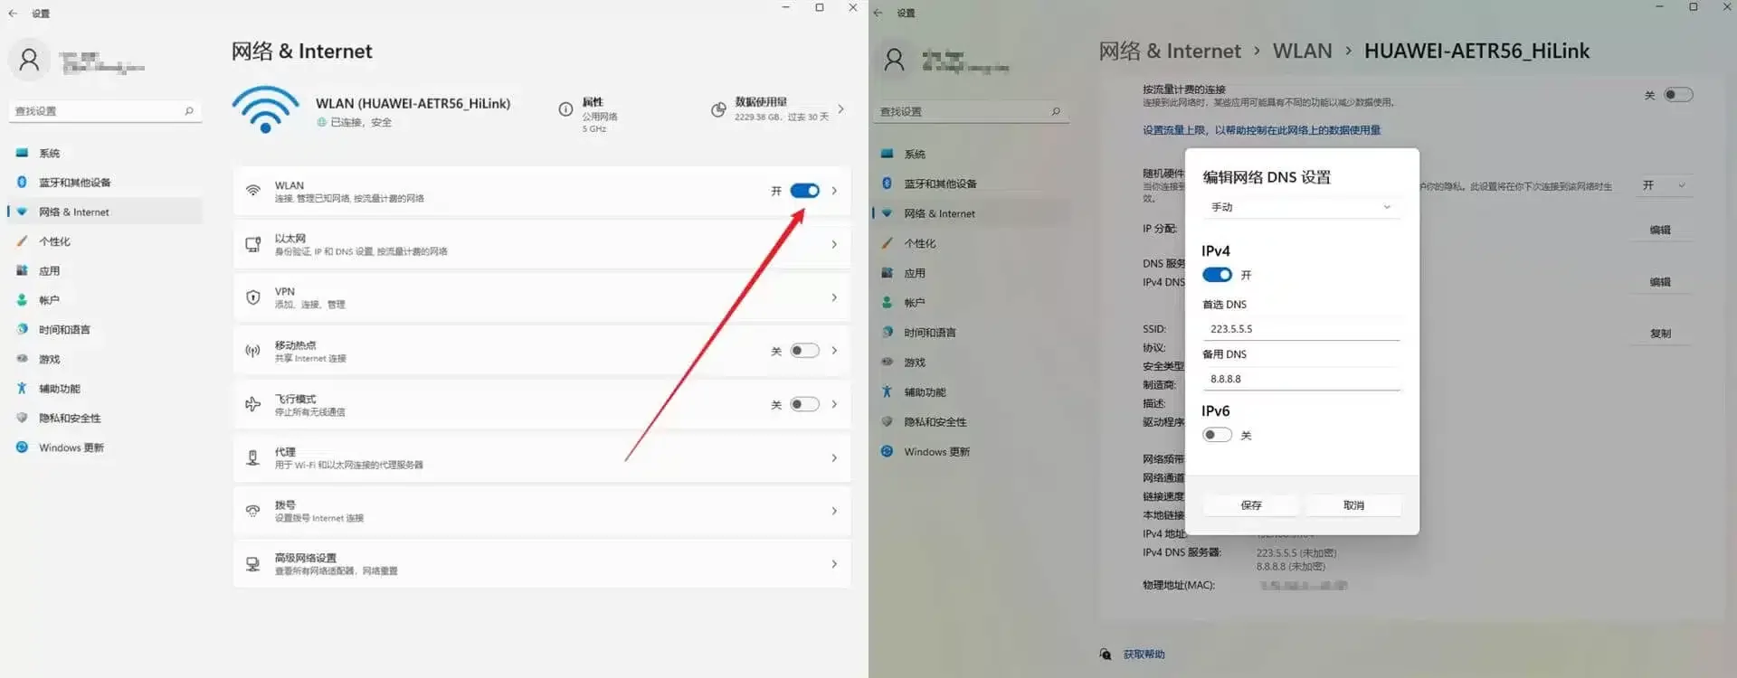Select 帐户 in the left window sidebar

click(105, 300)
